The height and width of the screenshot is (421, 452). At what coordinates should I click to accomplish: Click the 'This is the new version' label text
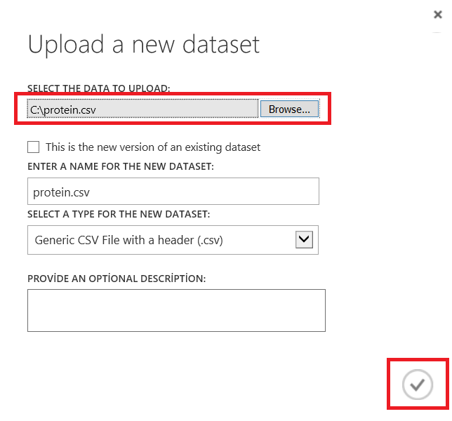coord(152,147)
